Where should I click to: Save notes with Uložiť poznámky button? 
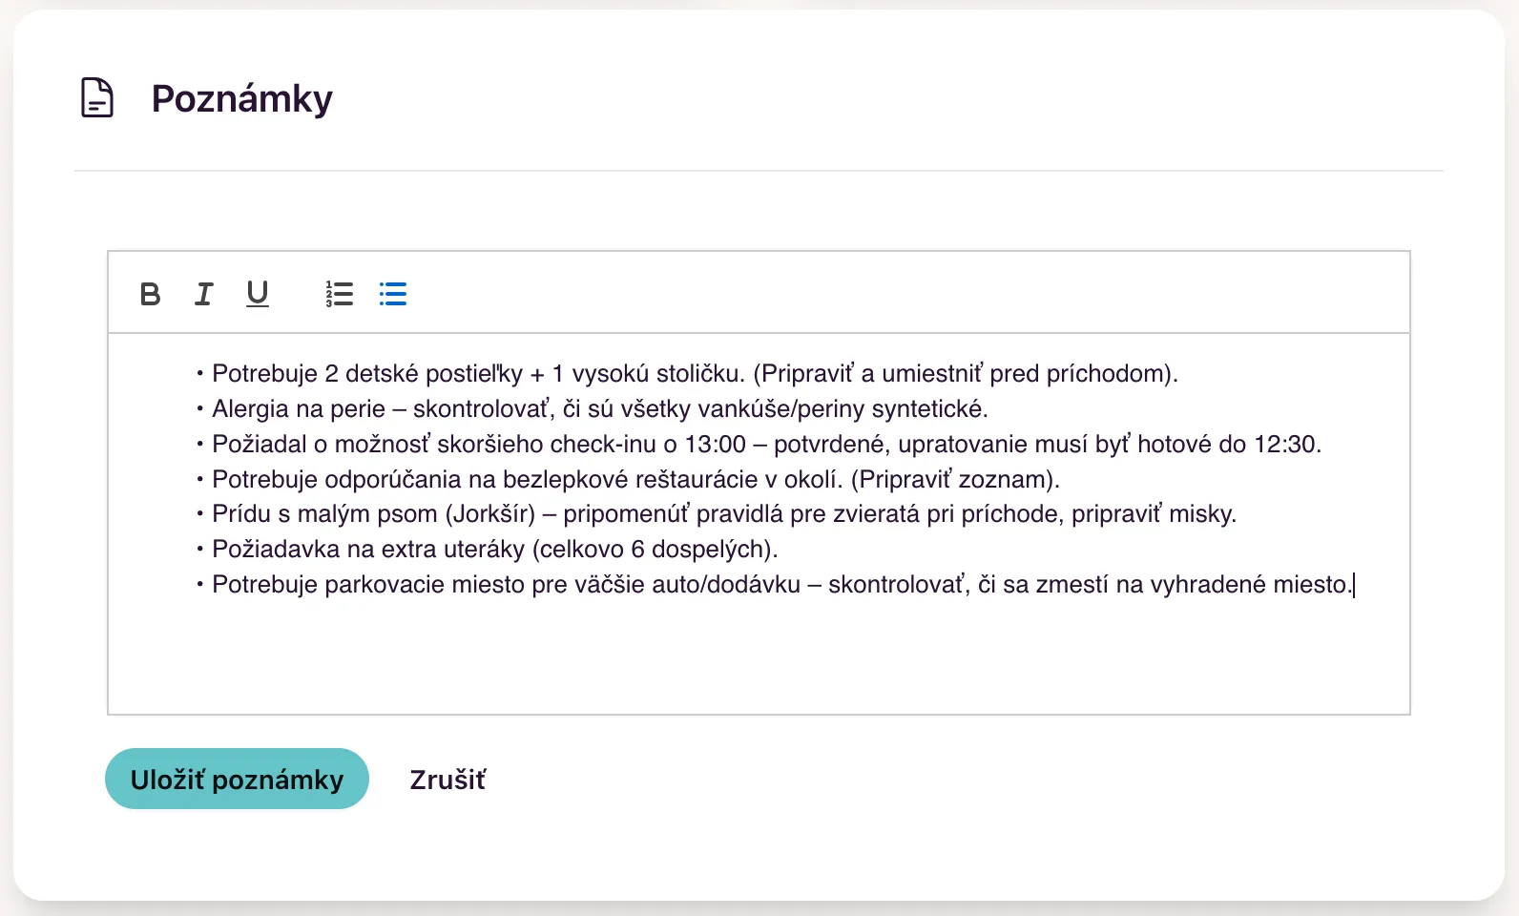click(237, 779)
